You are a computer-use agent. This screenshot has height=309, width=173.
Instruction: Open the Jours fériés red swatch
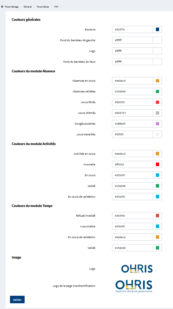(157, 102)
